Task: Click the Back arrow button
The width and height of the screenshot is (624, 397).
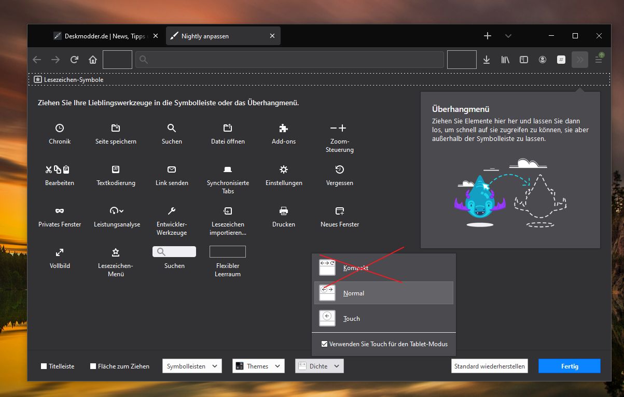Action: point(36,60)
